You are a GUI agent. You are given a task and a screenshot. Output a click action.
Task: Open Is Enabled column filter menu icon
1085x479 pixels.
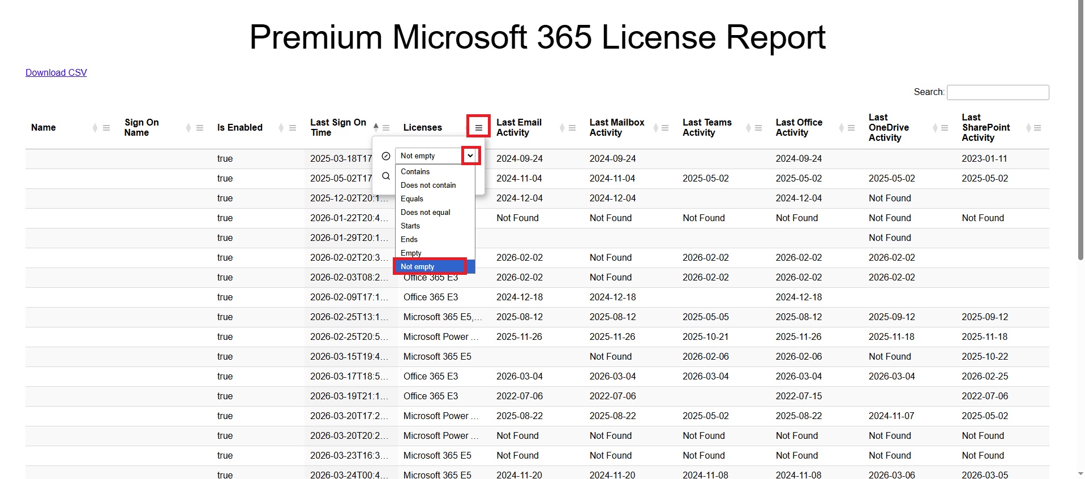293,128
